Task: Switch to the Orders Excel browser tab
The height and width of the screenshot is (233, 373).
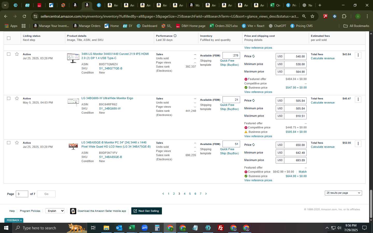Action: click(275, 5)
